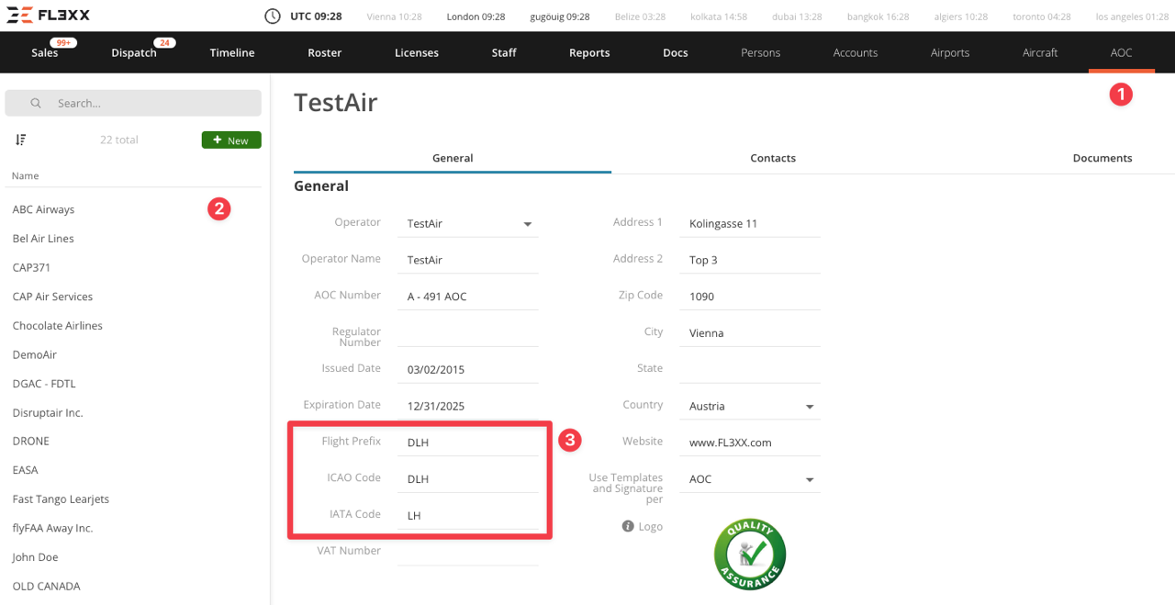Click the Sales 99+ notification badge
The height and width of the screenshot is (605, 1175).
(64, 43)
